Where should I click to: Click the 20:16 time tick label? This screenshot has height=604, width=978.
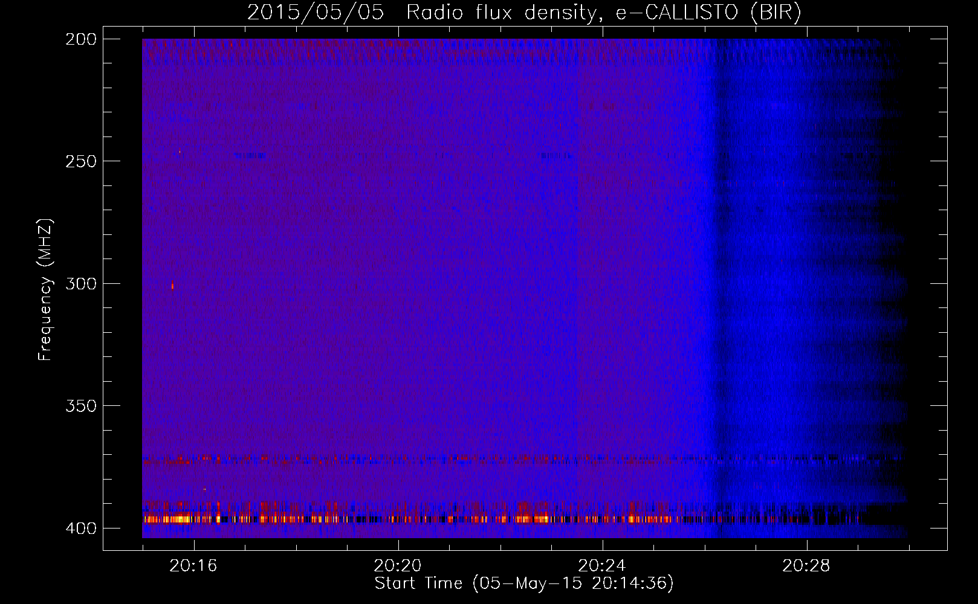(x=193, y=565)
